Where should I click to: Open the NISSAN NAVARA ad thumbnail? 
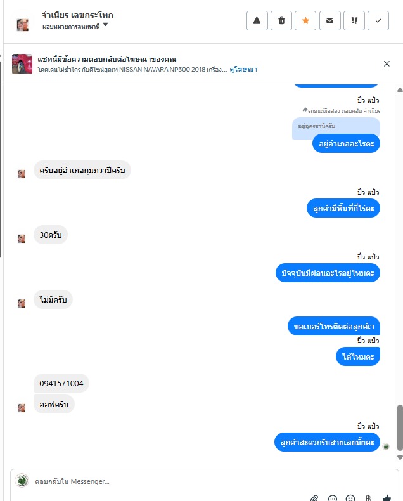click(x=22, y=64)
